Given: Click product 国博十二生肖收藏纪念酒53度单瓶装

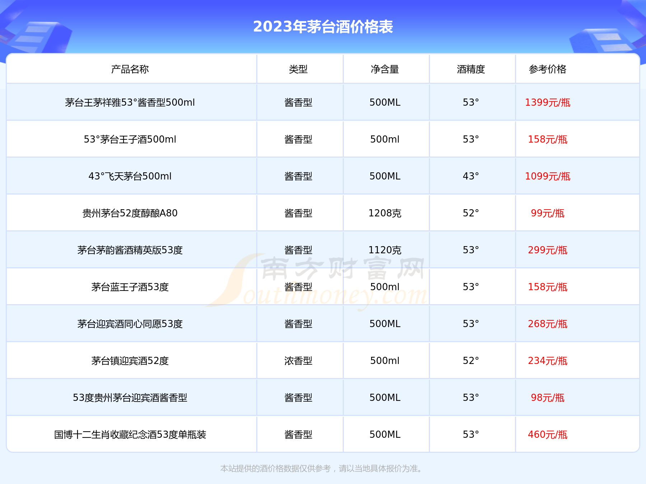Looking at the screenshot, I should tap(130, 435).
